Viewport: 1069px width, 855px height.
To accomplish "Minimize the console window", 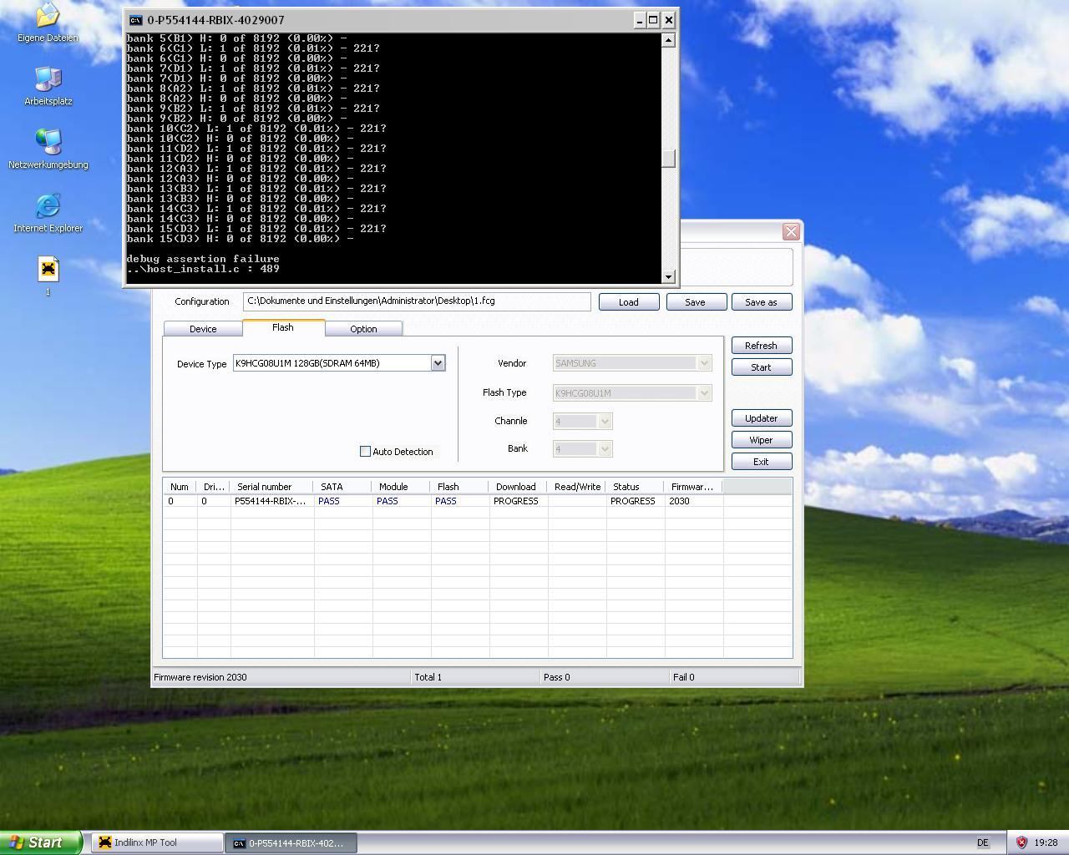I will tap(640, 20).
